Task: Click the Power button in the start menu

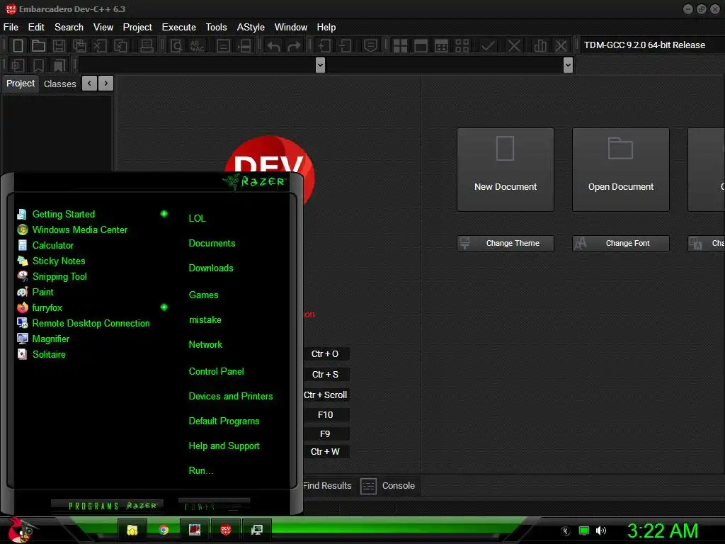Action: point(214,506)
